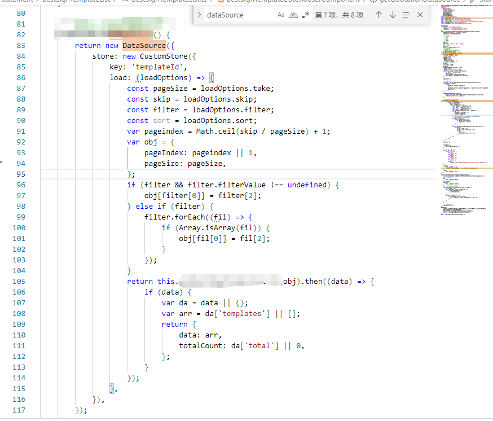Click line number 105 in the gutter
This screenshot has width=493, height=421.
point(19,282)
